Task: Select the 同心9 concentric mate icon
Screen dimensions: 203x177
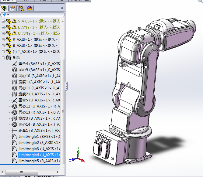Action: (15, 70)
